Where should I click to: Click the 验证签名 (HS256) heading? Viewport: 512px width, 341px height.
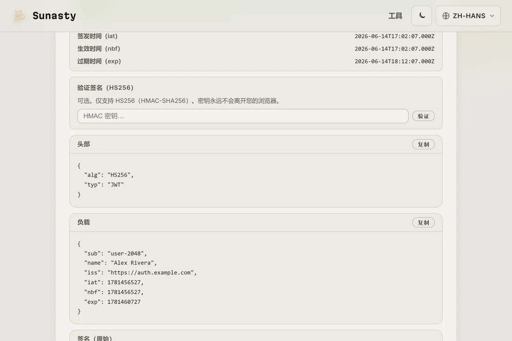click(106, 88)
